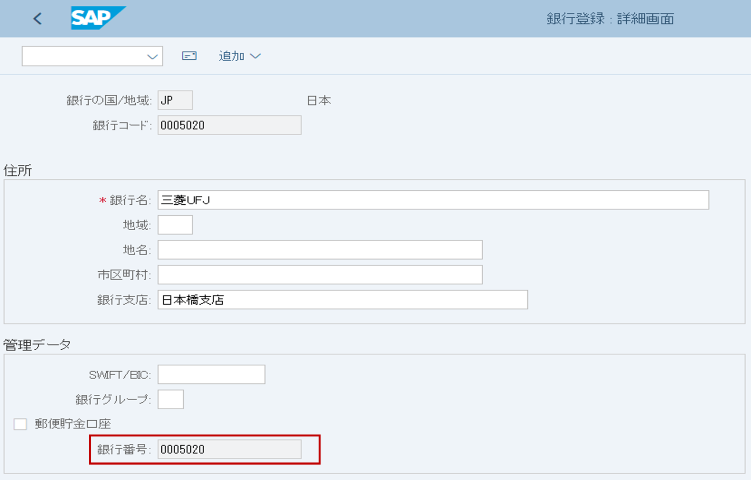751x480 pixels.
Task: Expand the 追加 dropdown chevron
Action: pyautogui.click(x=256, y=56)
